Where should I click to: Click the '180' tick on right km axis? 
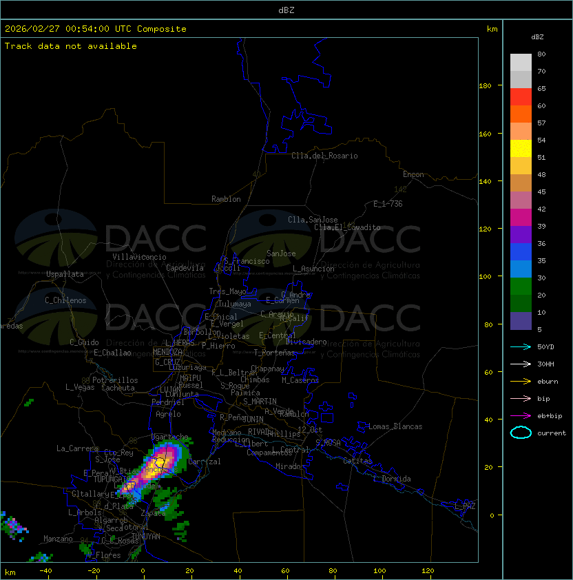(485, 86)
